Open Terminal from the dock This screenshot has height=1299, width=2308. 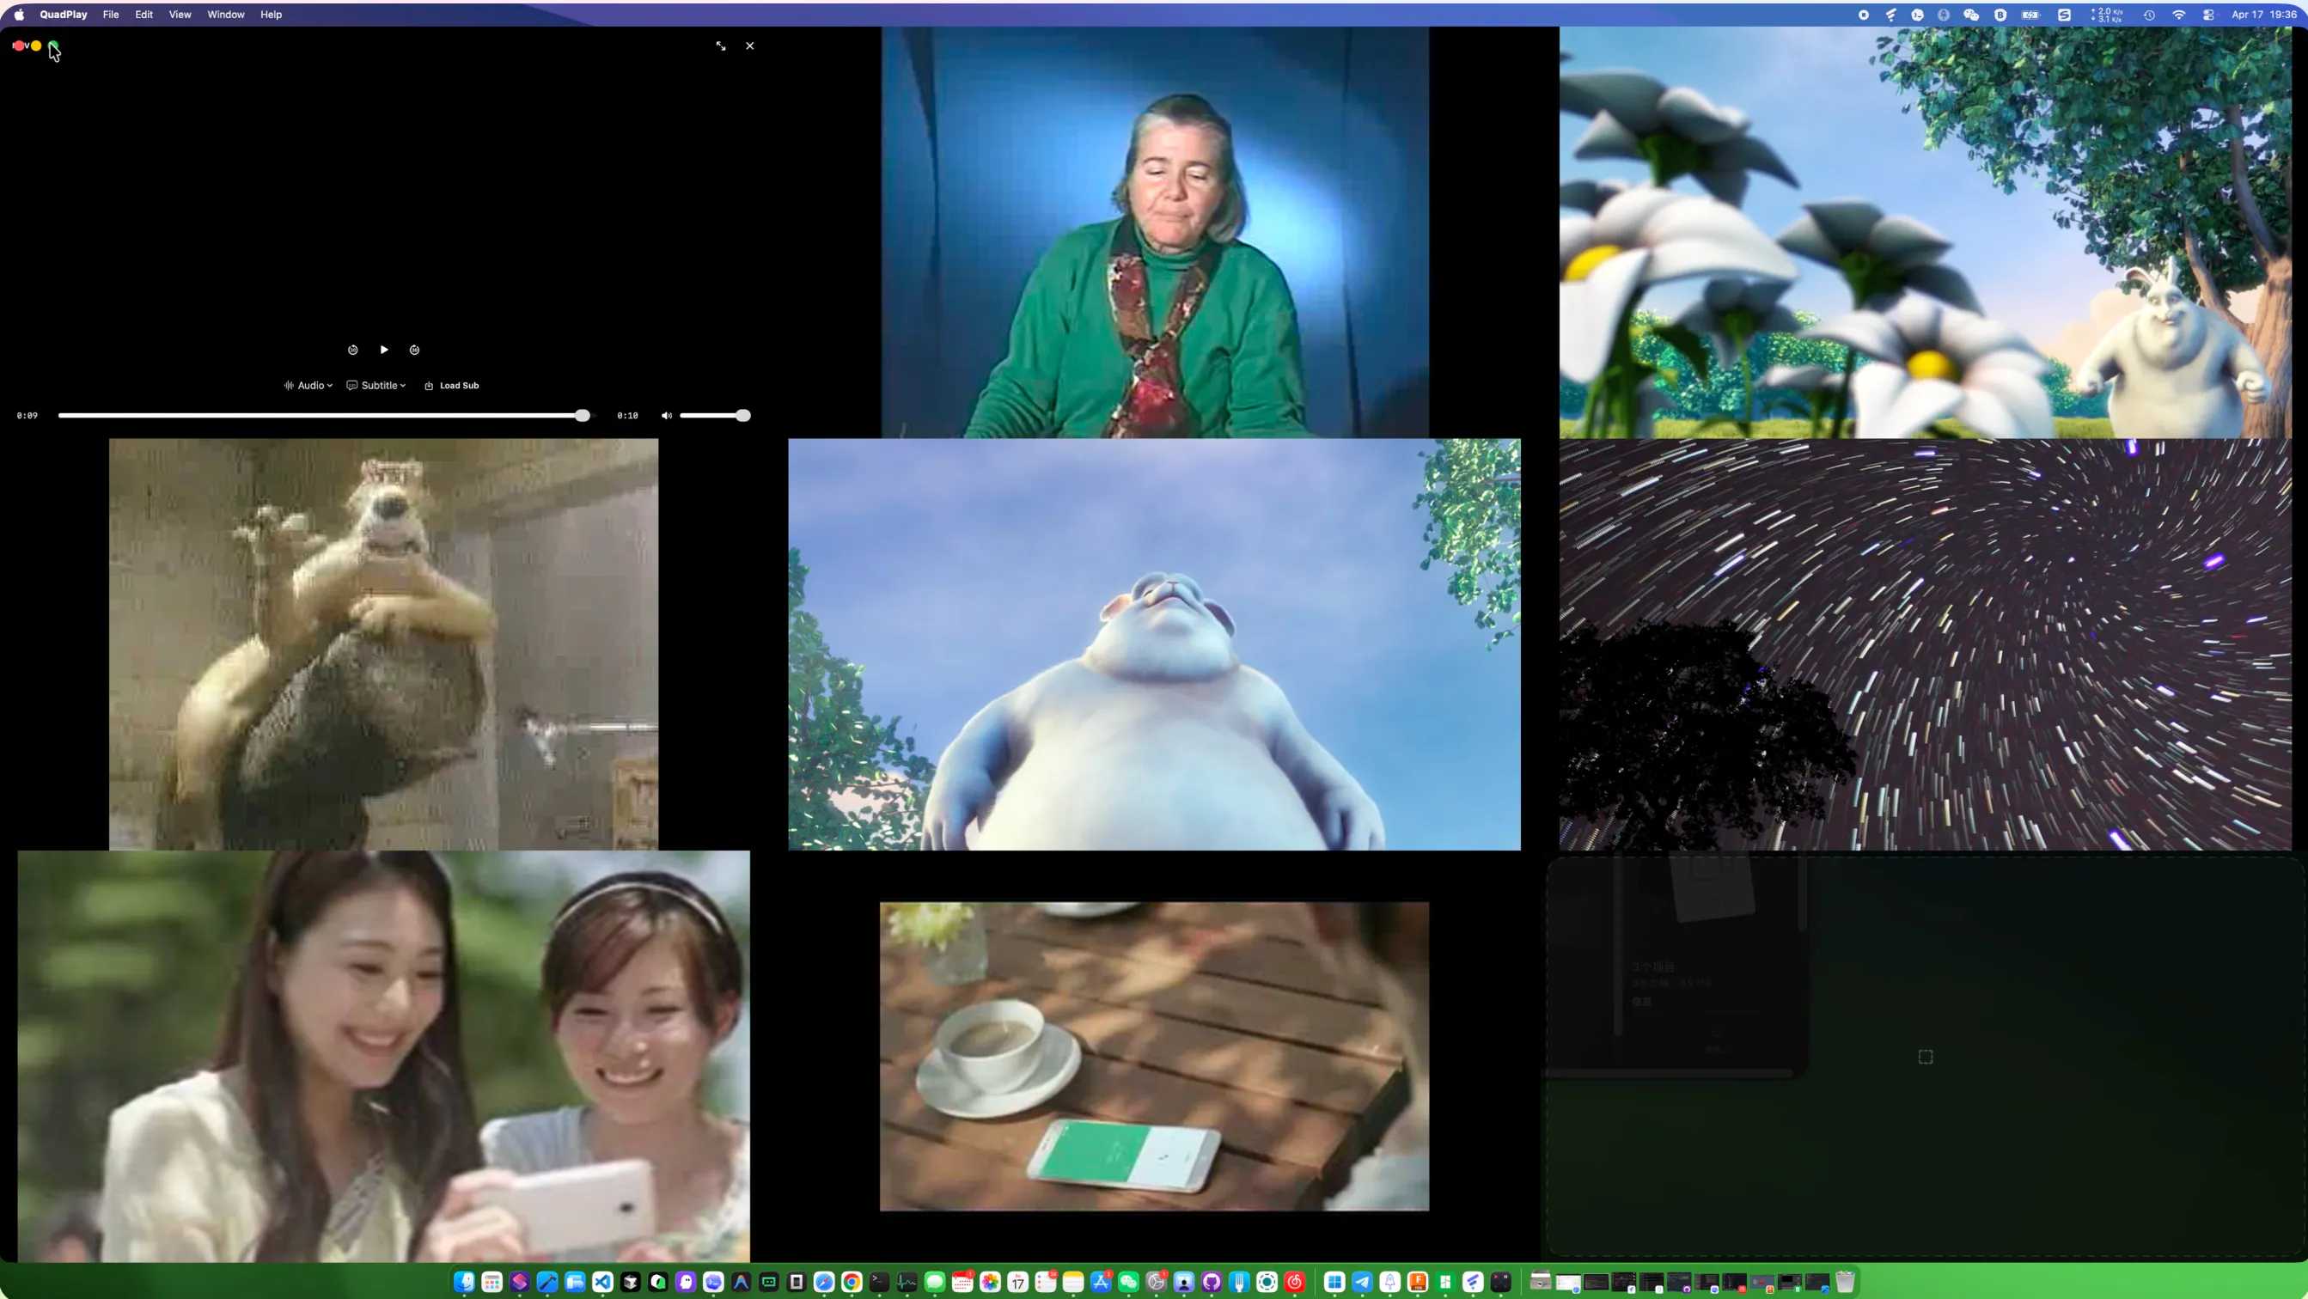pyautogui.click(x=880, y=1282)
